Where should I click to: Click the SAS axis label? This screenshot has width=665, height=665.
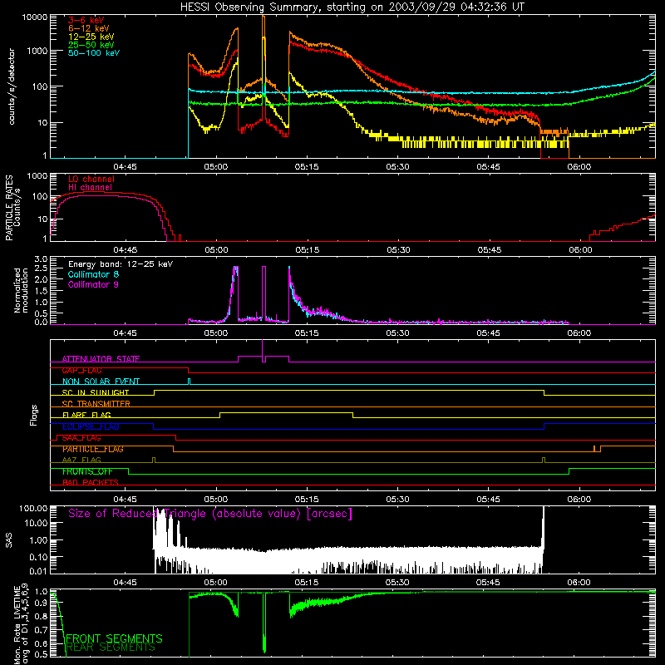point(9,540)
